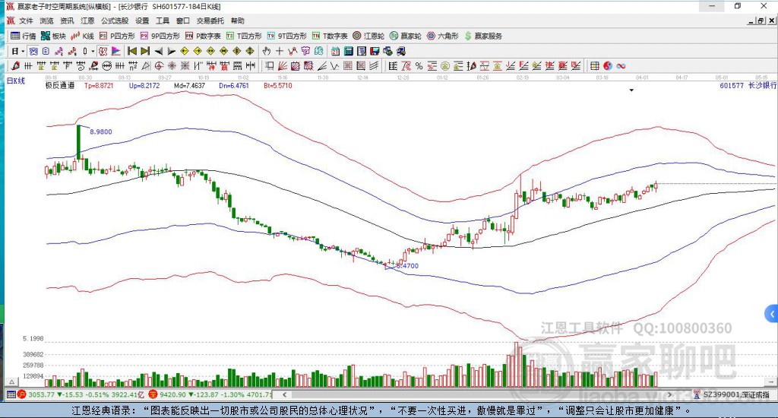Open the 行情 quotes view
This screenshot has width=778, height=418.
point(24,36)
